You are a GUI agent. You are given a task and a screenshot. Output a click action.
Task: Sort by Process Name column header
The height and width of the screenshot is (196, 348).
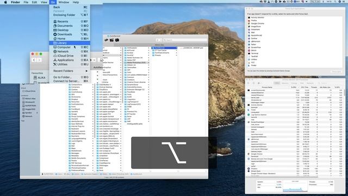click(267, 87)
